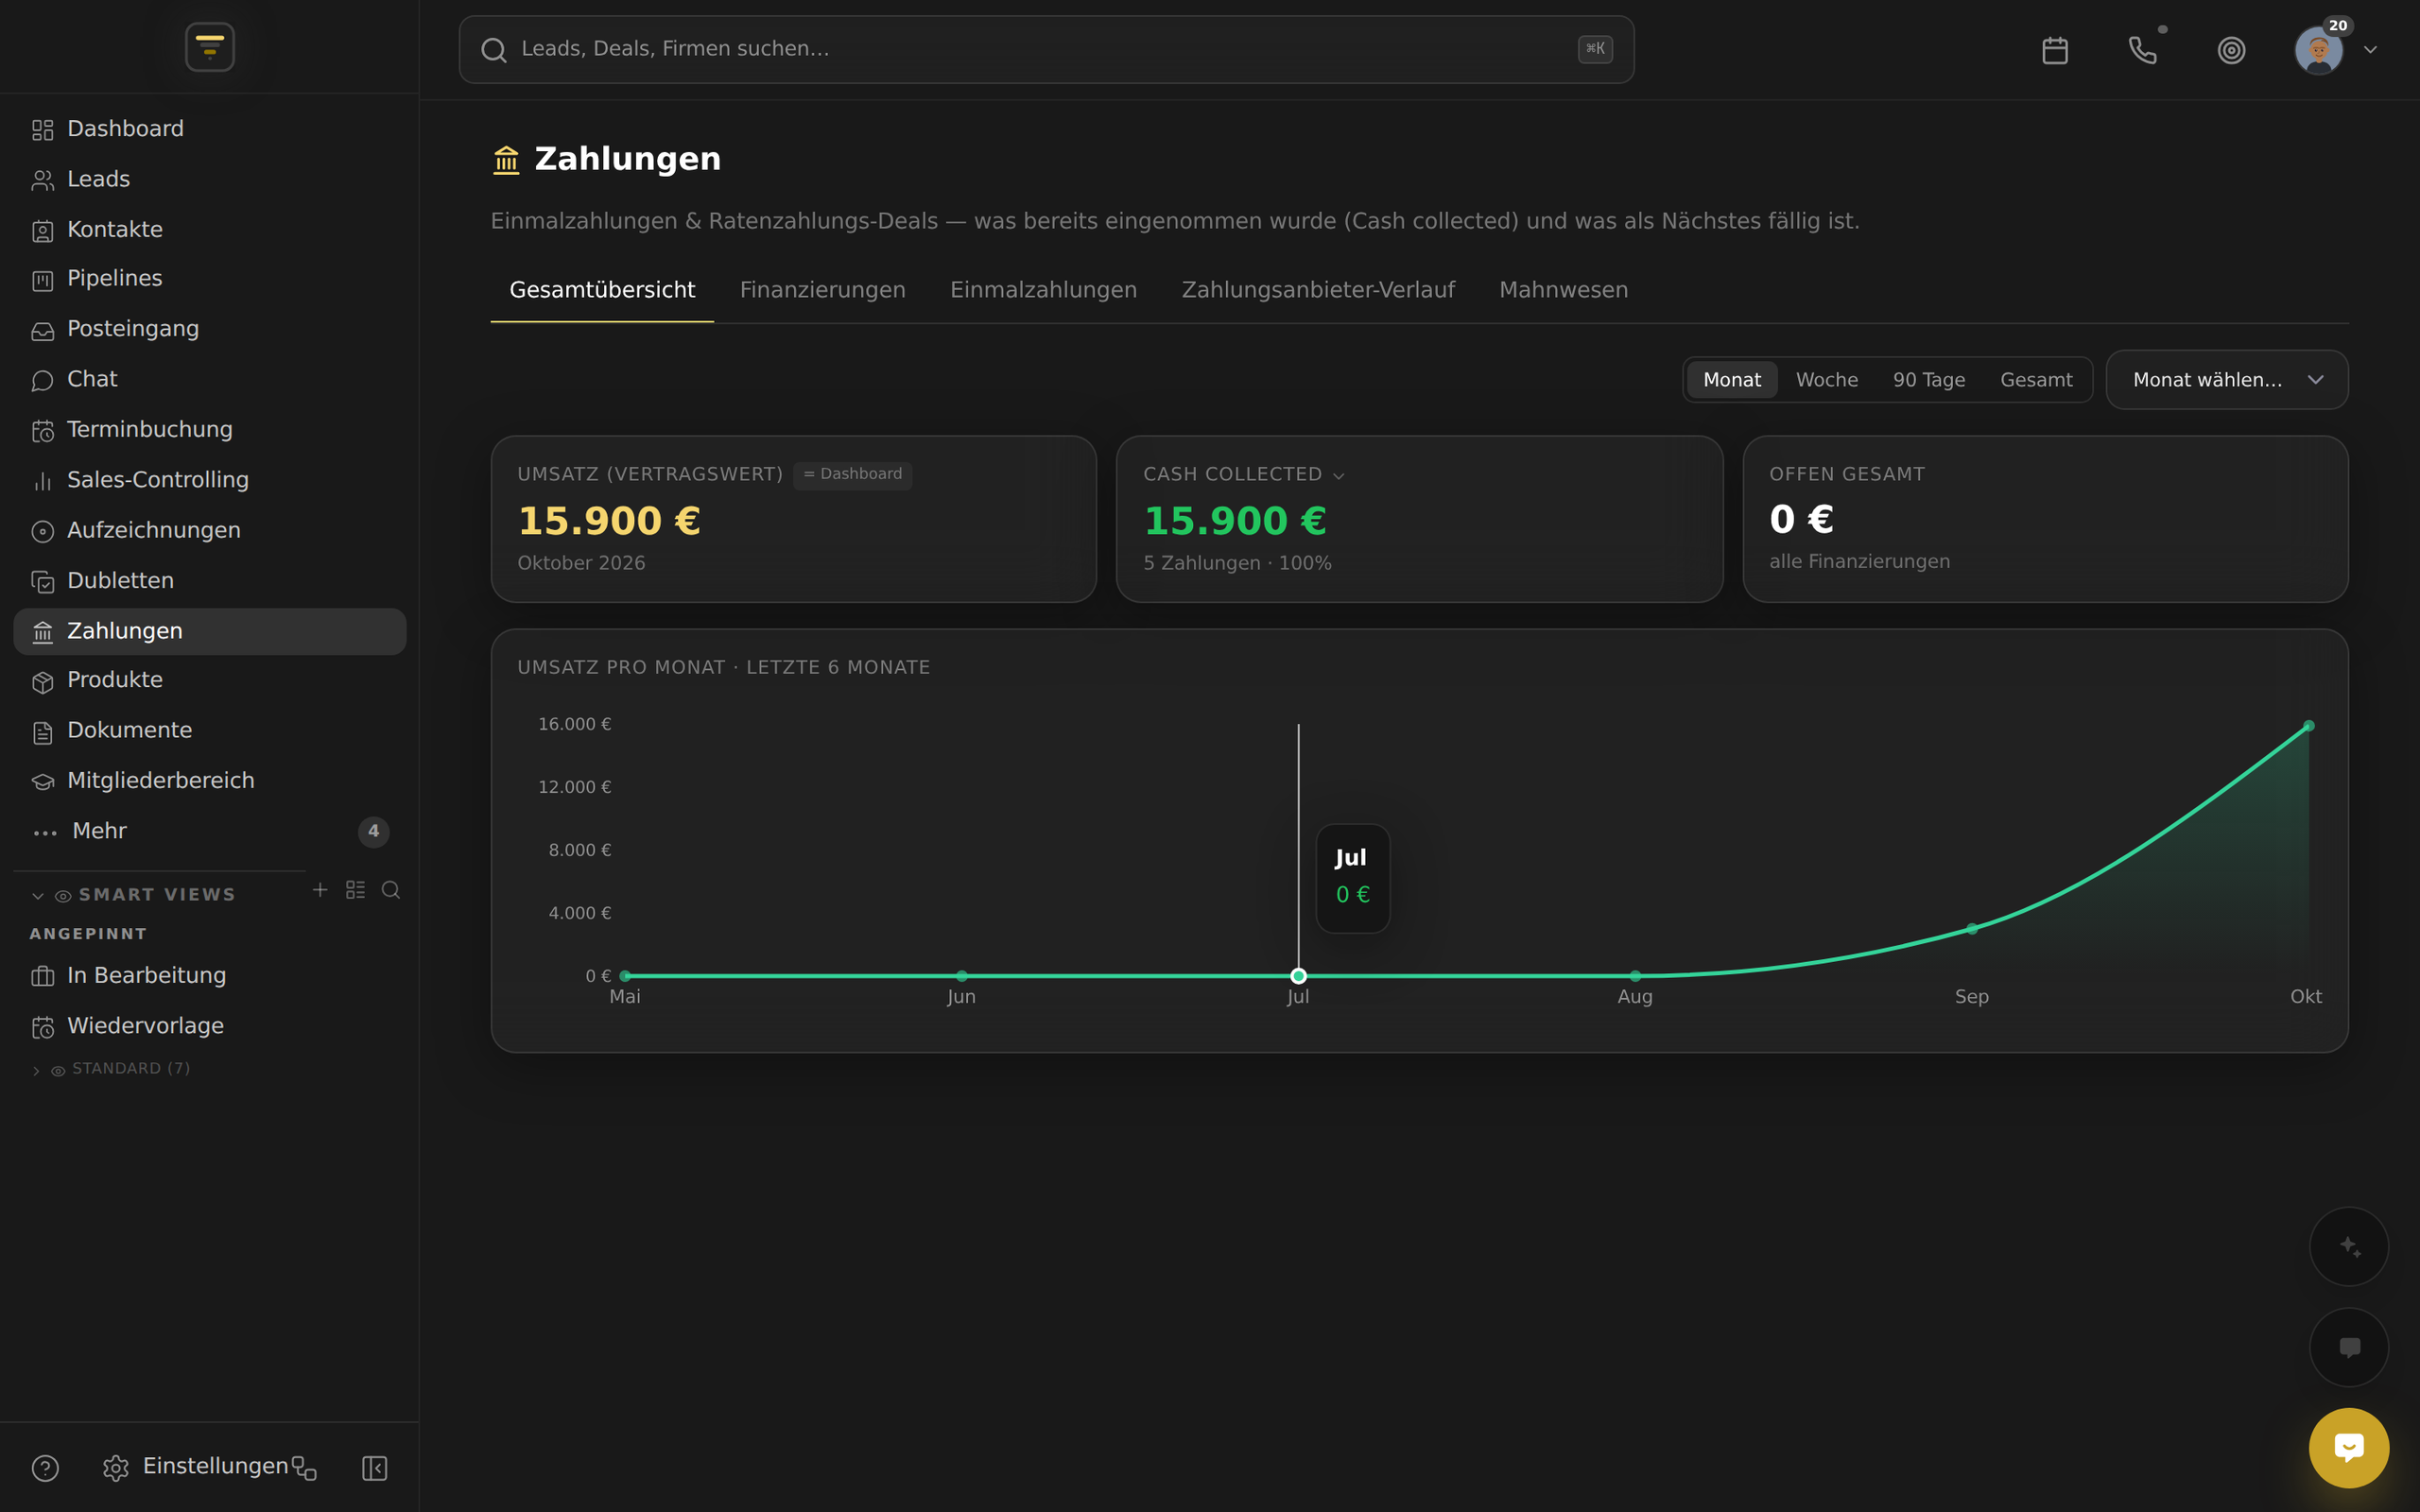This screenshot has width=2420, height=1512.
Task: Click the app logo icon
Action: point(210,47)
